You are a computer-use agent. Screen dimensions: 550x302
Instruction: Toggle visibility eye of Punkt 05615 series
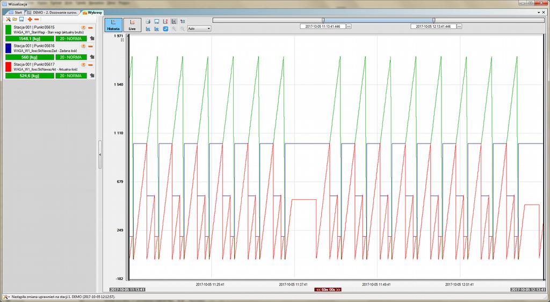pos(83,27)
